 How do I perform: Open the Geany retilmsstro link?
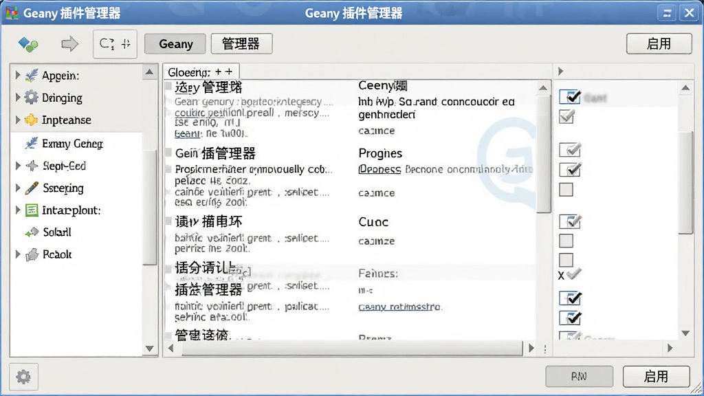point(400,307)
